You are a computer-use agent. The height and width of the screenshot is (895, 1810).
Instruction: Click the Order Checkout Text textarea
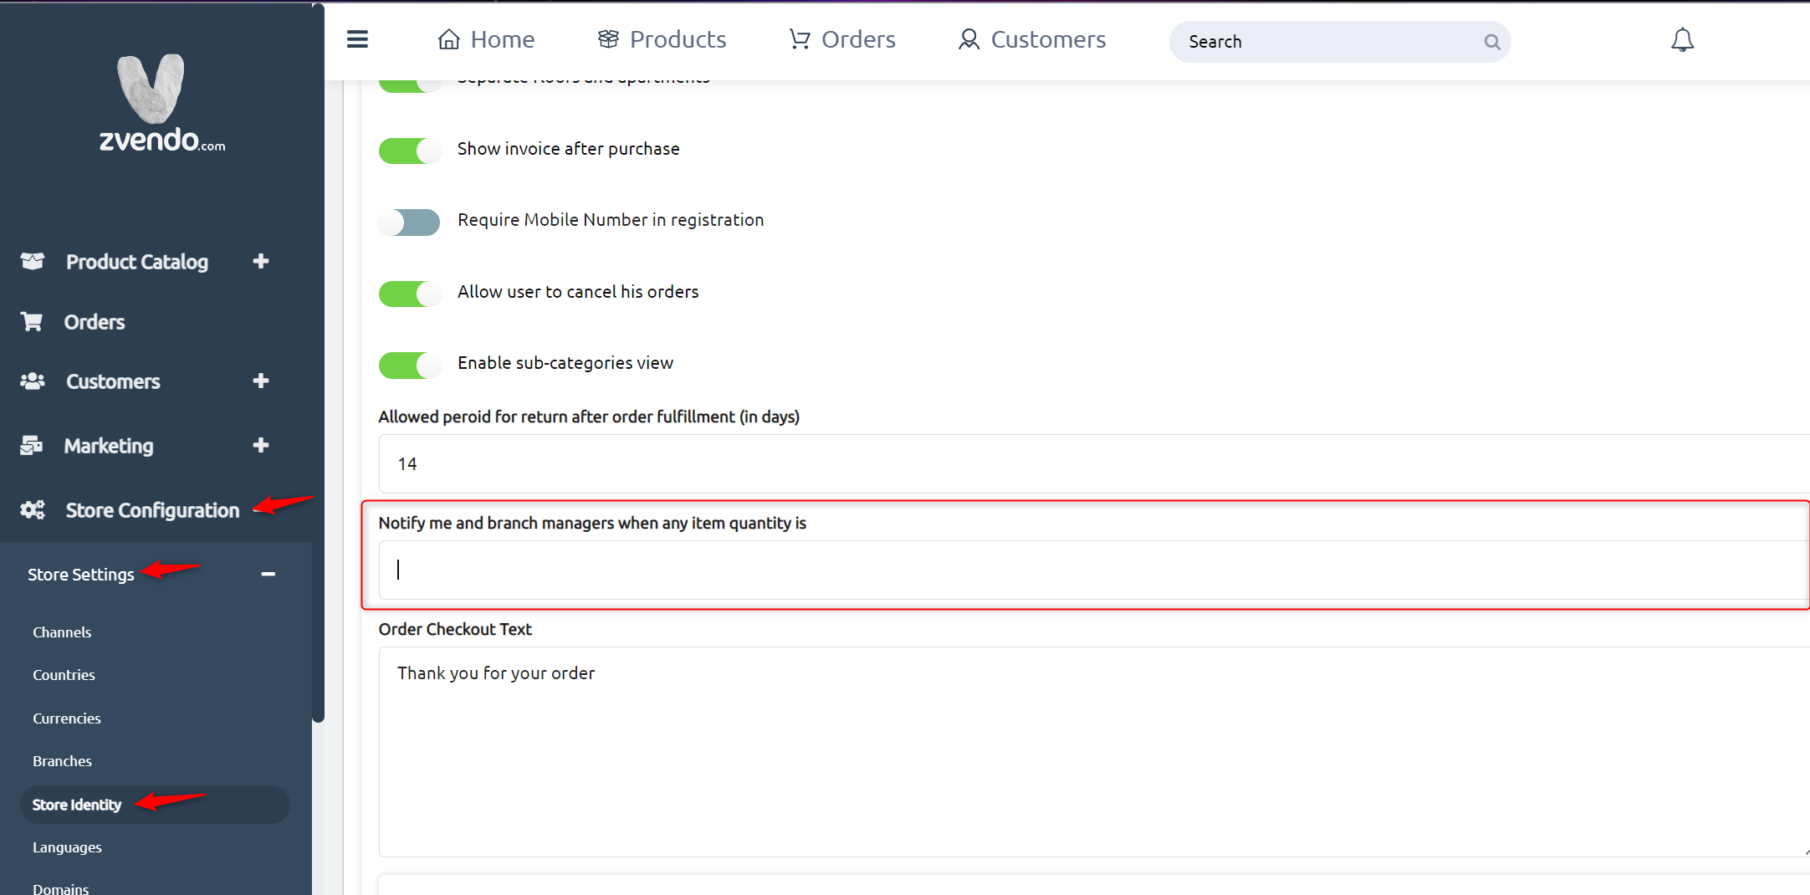pos(1094,752)
